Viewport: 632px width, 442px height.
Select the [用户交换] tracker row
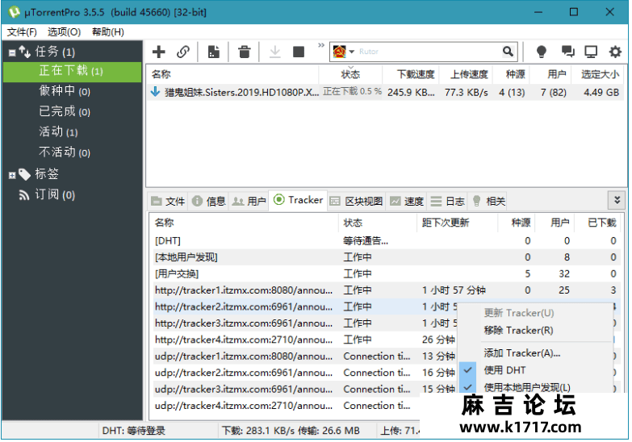(x=386, y=274)
